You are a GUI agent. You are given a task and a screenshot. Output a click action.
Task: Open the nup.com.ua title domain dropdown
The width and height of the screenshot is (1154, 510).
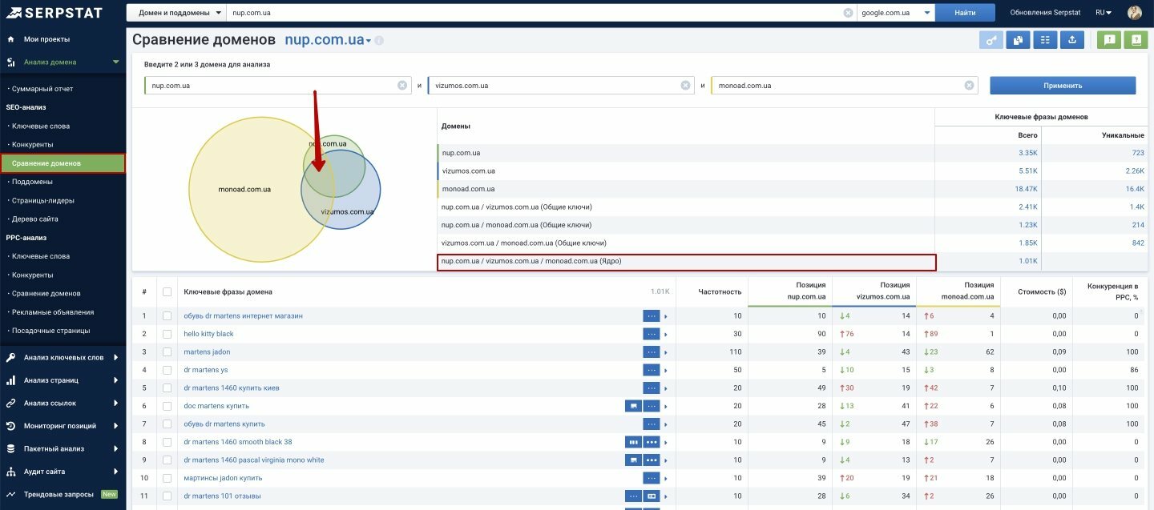click(329, 40)
